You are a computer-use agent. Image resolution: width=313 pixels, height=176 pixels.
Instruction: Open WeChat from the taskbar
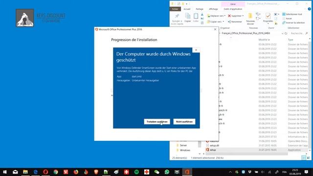pos(156,172)
